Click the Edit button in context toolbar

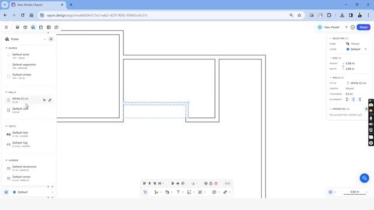tap(227, 183)
